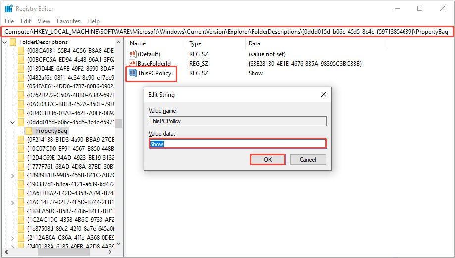The width and height of the screenshot is (455, 258).
Task: Click the Value name field showing ThisPCPolicy
Action: click(237, 121)
